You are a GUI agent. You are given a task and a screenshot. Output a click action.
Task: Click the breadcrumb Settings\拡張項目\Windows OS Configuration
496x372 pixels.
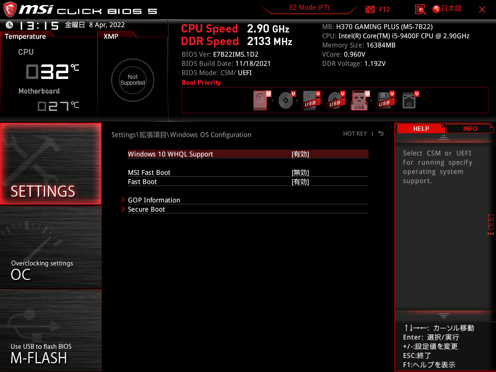[x=181, y=135]
